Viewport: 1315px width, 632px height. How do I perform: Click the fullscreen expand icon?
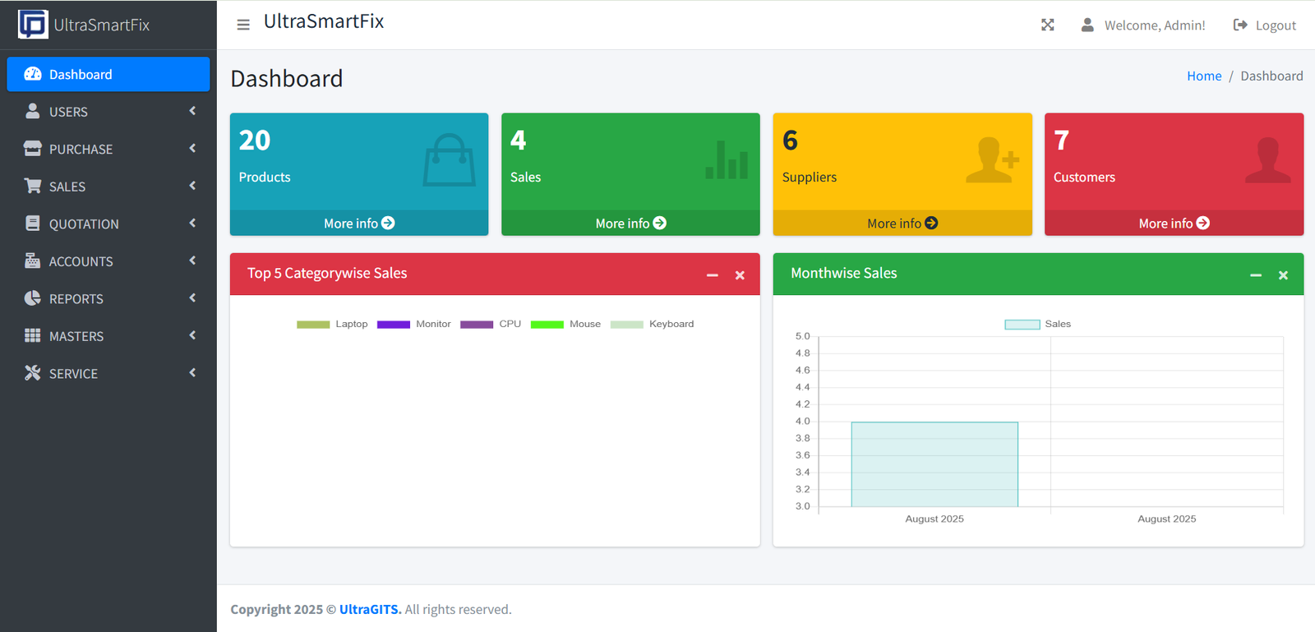click(1047, 25)
